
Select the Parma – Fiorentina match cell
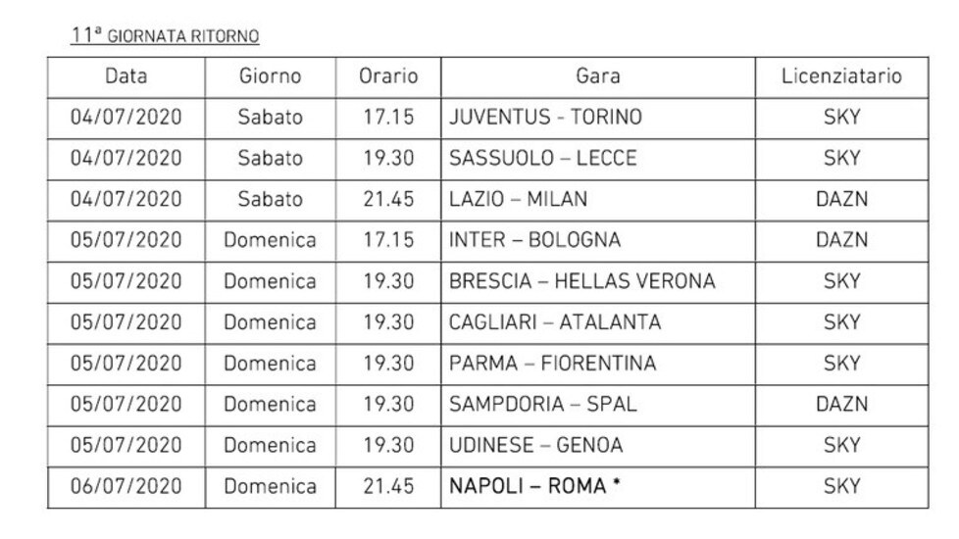point(552,363)
